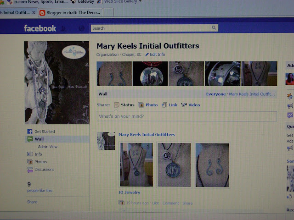
Task: Open friend requests icon in header
Action: coord(63,28)
